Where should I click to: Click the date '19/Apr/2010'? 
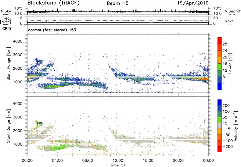(x=193, y=3)
